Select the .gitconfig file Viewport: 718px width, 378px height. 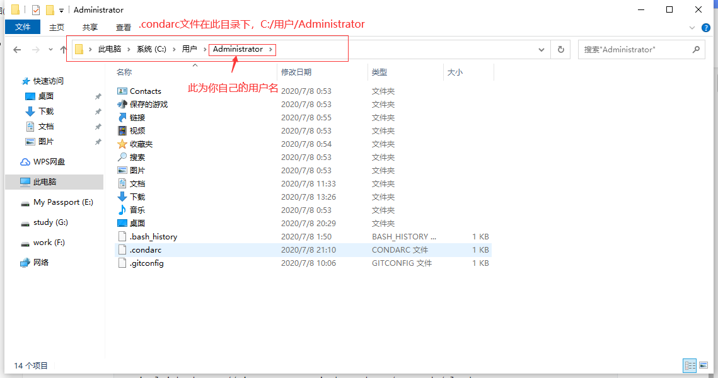[146, 263]
